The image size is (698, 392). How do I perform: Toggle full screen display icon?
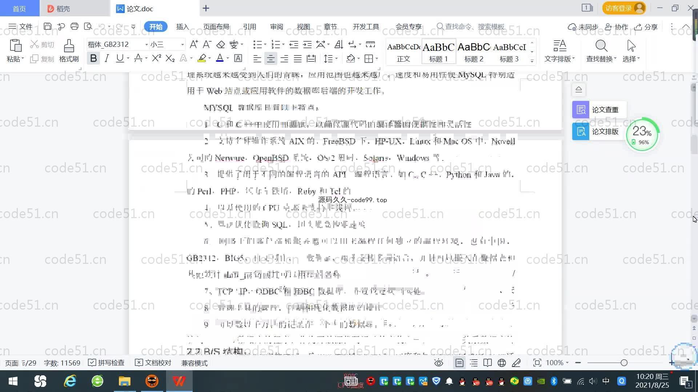pos(537,363)
